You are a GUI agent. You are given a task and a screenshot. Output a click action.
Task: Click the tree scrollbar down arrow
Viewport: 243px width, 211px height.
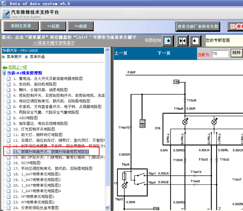click(x=107, y=208)
